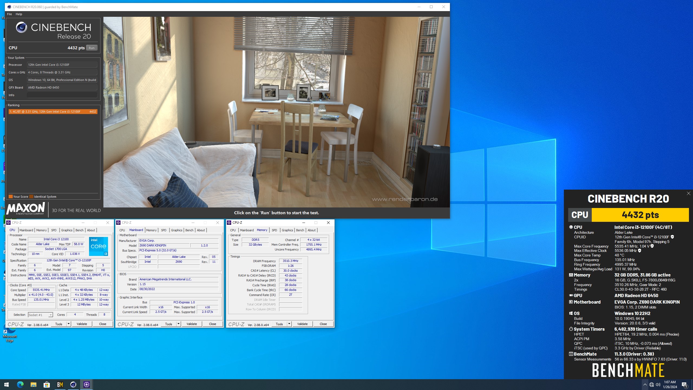Click Validate in the Memory CPU-Z window
The height and width of the screenshot is (390, 693).
tap(302, 324)
